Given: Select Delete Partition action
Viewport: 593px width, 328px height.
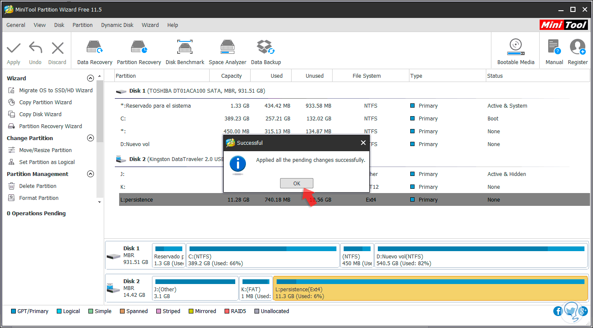Looking at the screenshot, I should [x=38, y=186].
